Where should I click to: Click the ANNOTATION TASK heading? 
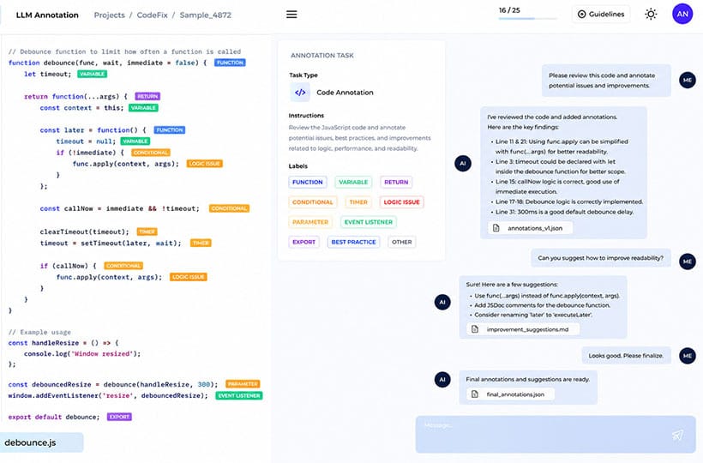coord(321,56)
